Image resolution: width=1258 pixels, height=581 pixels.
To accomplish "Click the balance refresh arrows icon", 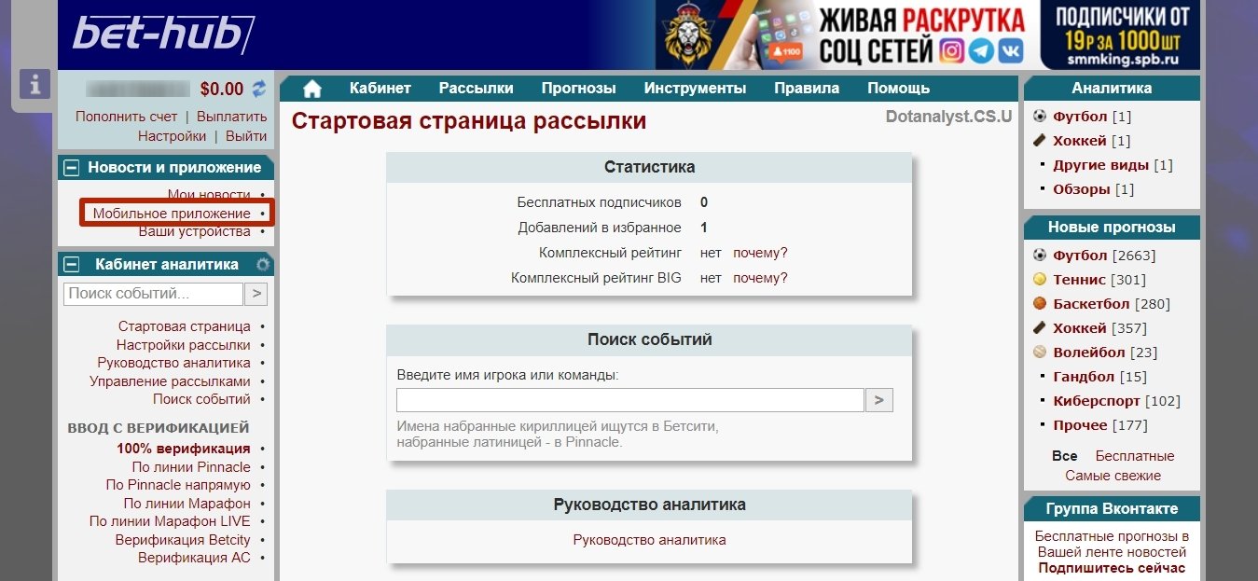I will 259,90.
